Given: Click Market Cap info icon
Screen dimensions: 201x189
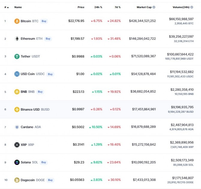Looking at the screenshot, I should tap(154, 7).
